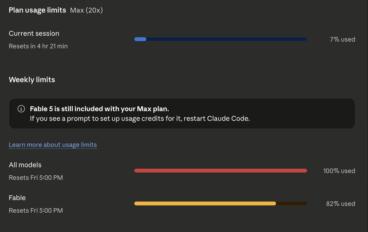The width and height of the screenshot is (368, 232).
Task: Click the 82% used text
Action: click(x=341, y=204)
